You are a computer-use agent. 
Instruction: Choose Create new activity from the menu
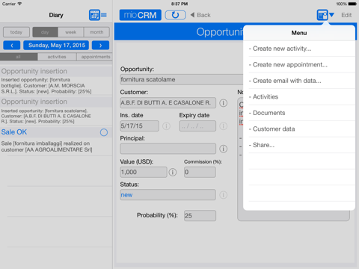(x=299, y=49)
